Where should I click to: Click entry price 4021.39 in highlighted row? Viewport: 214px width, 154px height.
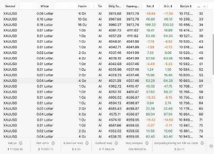click(x=115, y=81)
